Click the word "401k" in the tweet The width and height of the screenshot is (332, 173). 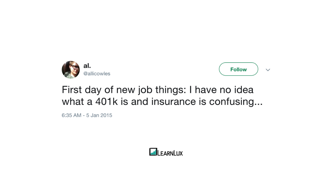(107, 102)
